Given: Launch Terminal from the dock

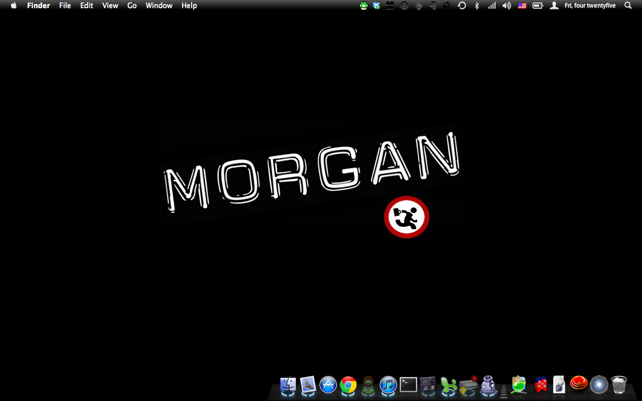Looking at the screenshot, I should pos(408,385).
